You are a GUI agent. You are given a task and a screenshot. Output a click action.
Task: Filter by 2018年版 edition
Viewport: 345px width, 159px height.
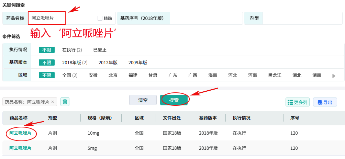click(x=75, y=63)
